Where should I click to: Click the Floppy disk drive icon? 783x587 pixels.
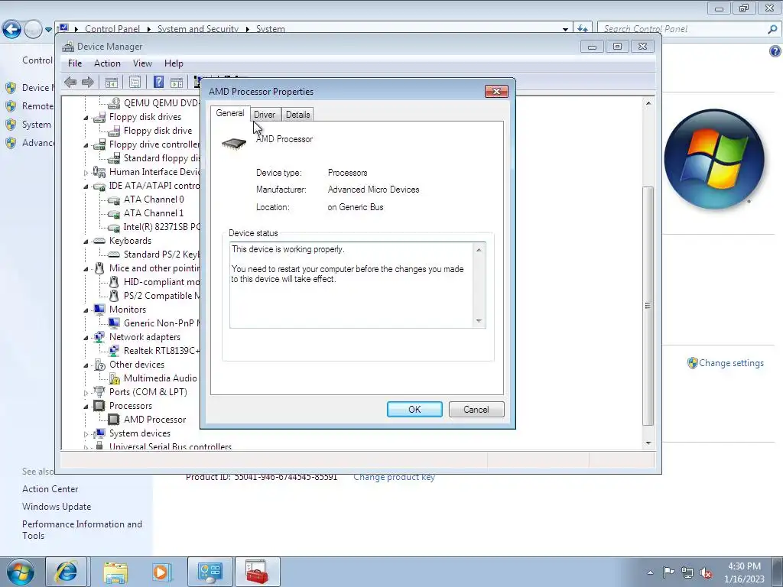click(x=114, y=131)
